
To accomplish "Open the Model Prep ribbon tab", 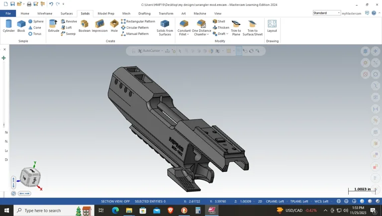I will tap(106, 13).
